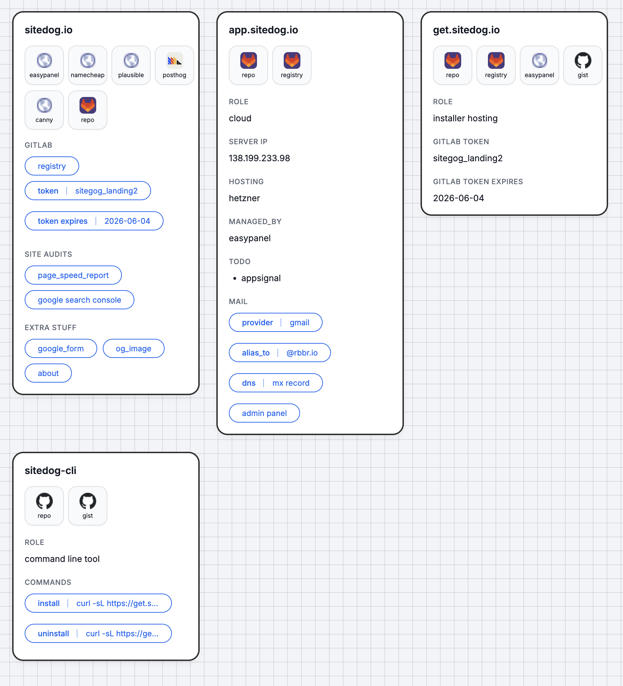623x686 pixels.
Task: Open GitLab repo icon in get.sitedog.io card
Action: 452,65
